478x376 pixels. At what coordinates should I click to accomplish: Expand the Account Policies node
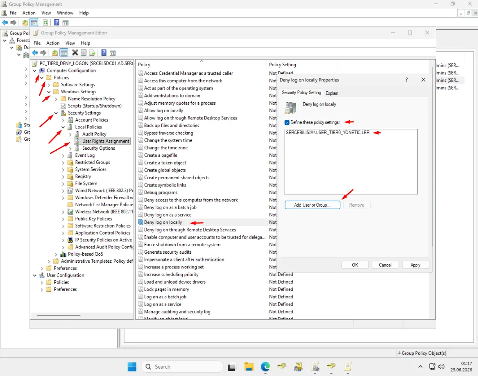click(63, 120)
